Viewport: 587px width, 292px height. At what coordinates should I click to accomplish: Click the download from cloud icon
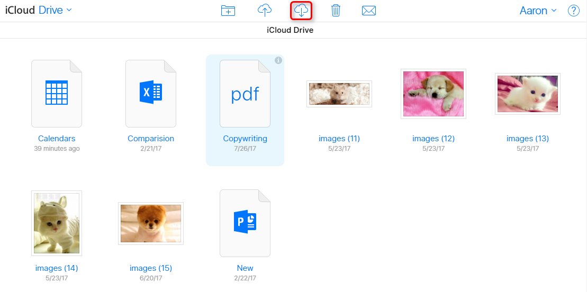(301, 11)
